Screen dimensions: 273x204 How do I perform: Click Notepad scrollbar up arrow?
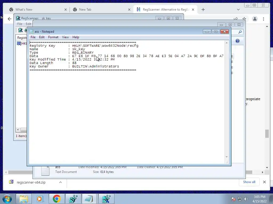pos(227,43)
